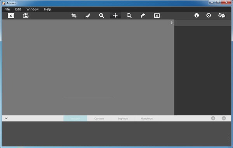Click the zoom out magnifier

129,15
